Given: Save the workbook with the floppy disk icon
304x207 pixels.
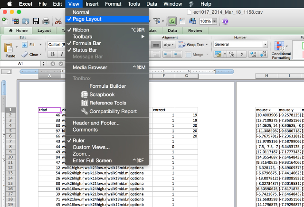Looking at the screenshot, I should [x=36, y=21].
